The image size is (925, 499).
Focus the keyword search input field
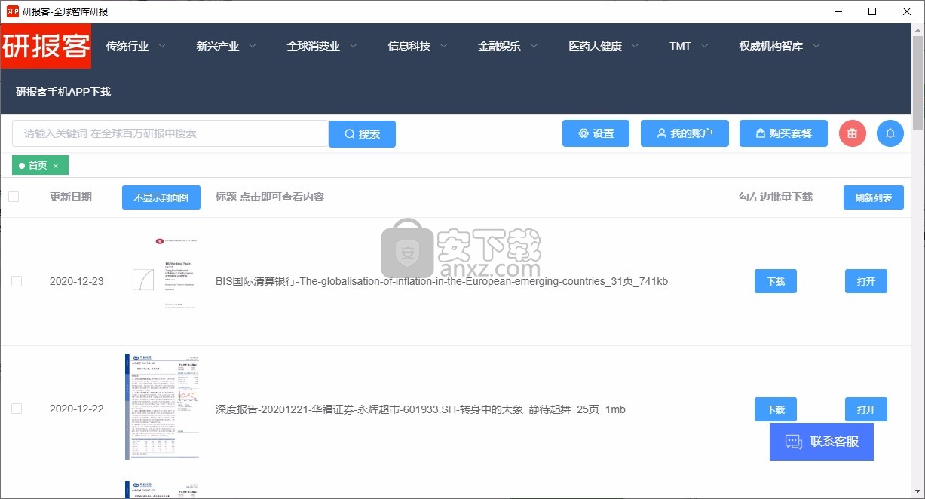[x=170, y=133]
